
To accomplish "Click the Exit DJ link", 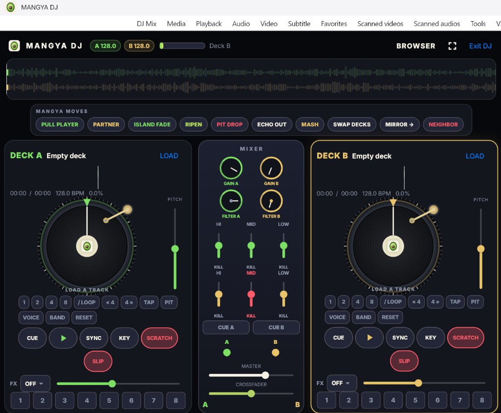I will 480,46.
